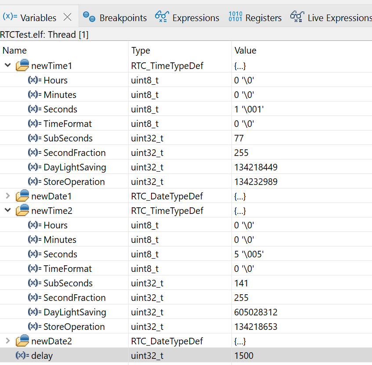The image size is (372, 365).
Task: Click the newTime1 structure icon
Action: point(22,65)
